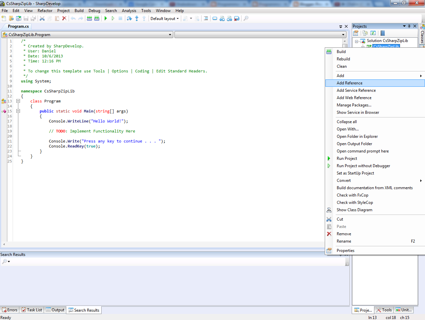Create a new file with the toolbar icon
Screen dimensions: 425x320
pyautogui.click(x=4, y=18)
